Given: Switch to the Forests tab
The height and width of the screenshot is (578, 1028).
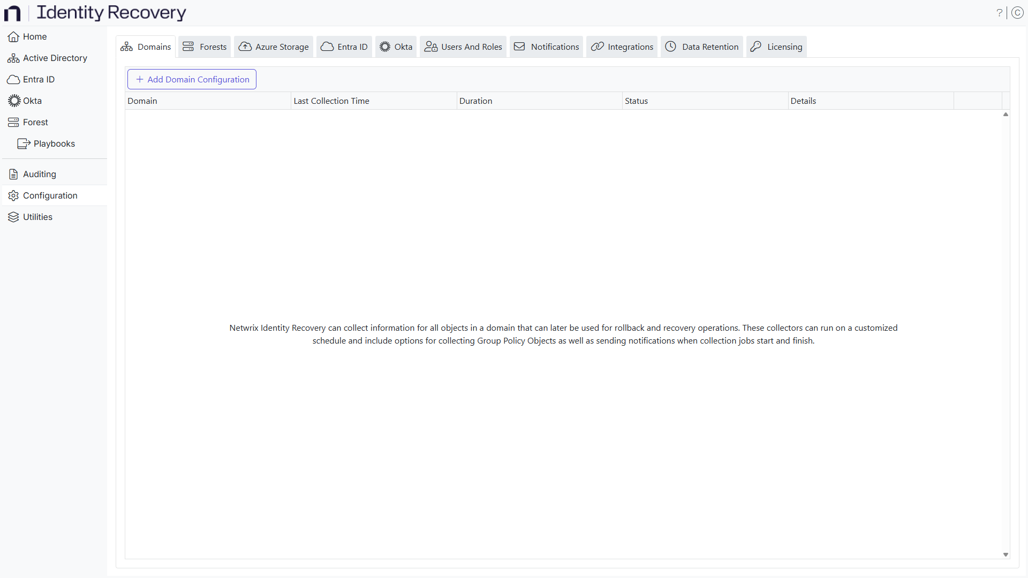Looking at the screenshot, I should coord(204,47).
